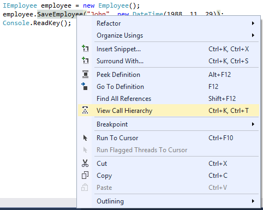Expand the Outlining submenu arrow
The image size is (263, 210).
pos(253,201)
